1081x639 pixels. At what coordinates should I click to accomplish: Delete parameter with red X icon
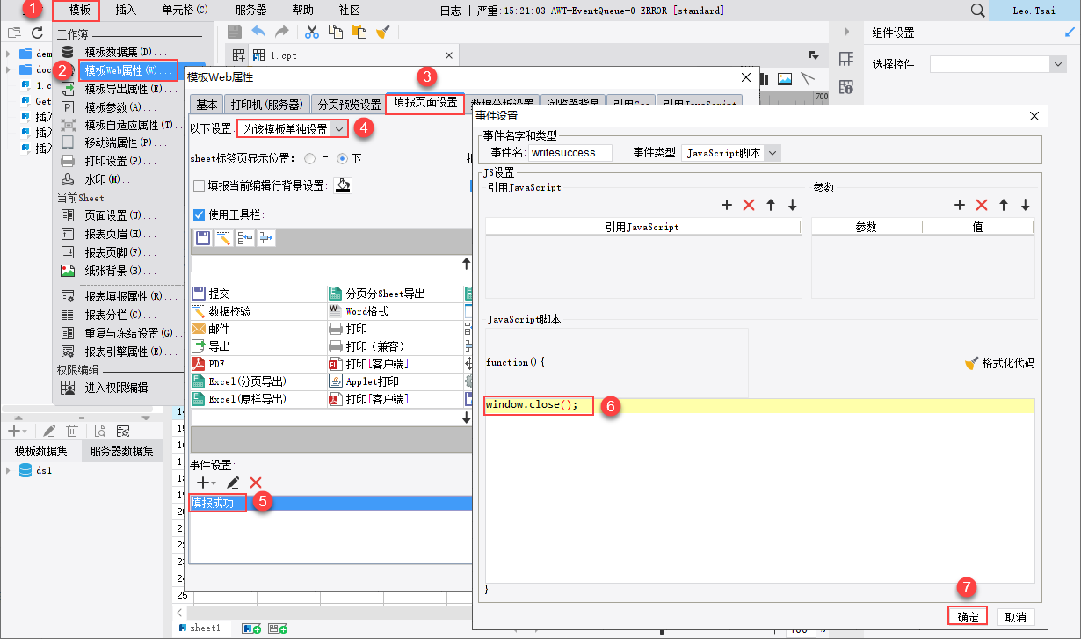point(982,205)
